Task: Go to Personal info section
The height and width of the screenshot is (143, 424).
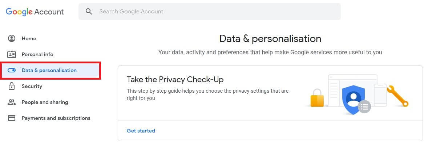Action: [x=37, y=54]
